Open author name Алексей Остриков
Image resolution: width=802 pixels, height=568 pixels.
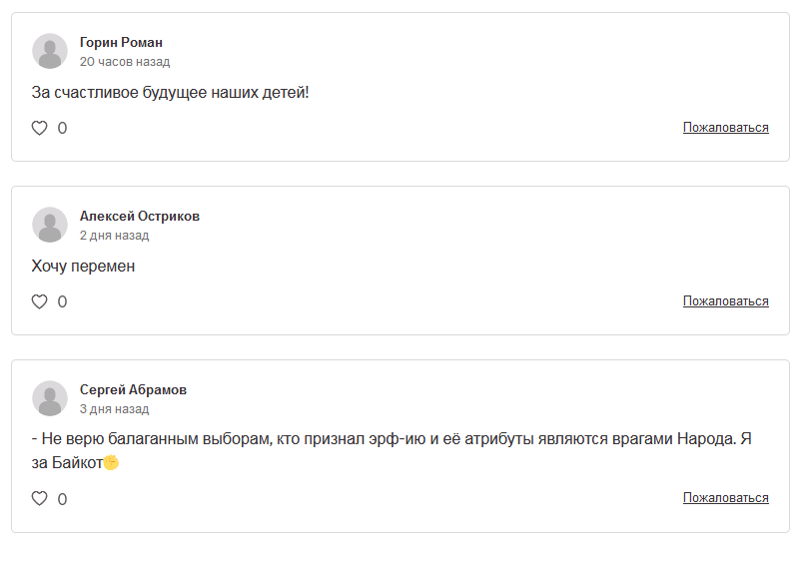(140, 217)
